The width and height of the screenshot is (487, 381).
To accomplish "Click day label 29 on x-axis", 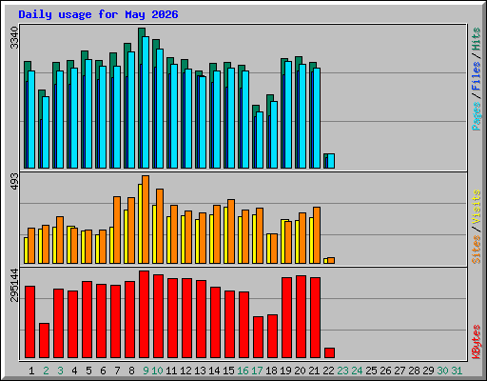I will (x=428, y=371).
